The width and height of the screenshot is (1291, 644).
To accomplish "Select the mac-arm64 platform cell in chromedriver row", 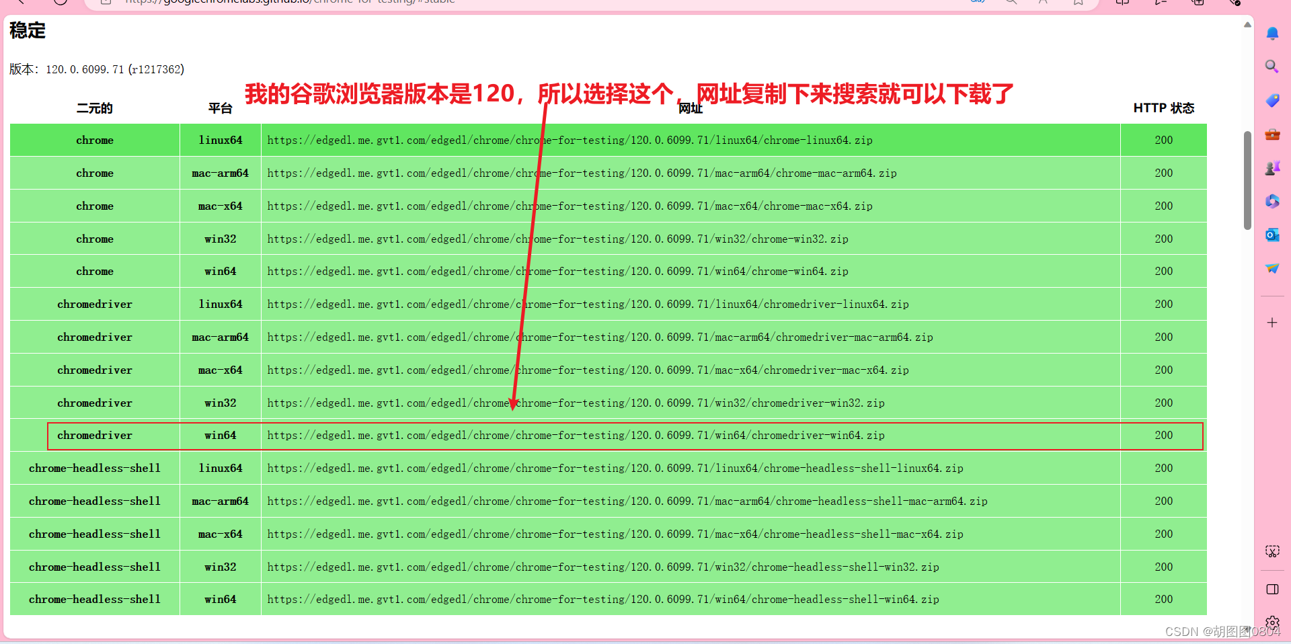I will click(x=221, y=337).
